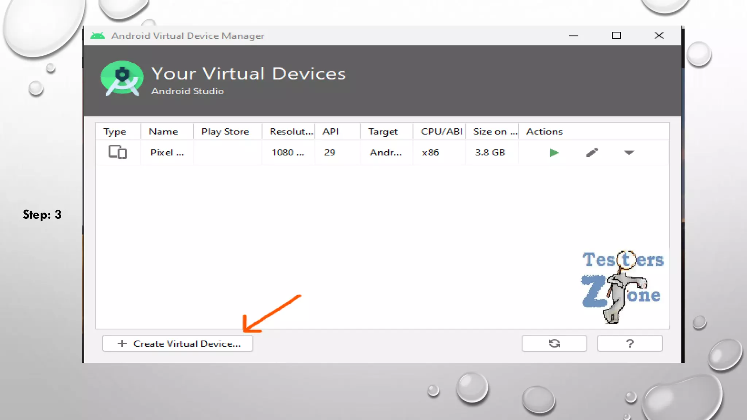Click the Size on Disk column header
The image size is (747, 420).
pyautogui.click(x=495, y=132)
